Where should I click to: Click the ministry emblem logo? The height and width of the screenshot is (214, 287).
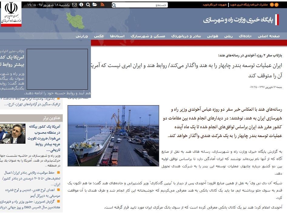11,14
